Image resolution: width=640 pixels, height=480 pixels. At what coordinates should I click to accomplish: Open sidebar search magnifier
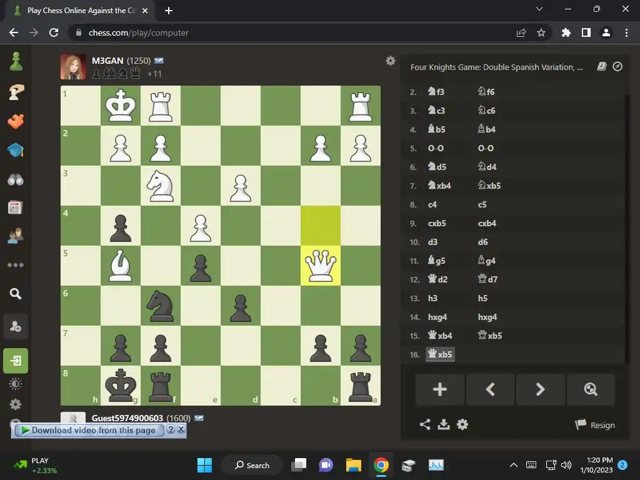[x=16, y=294]
